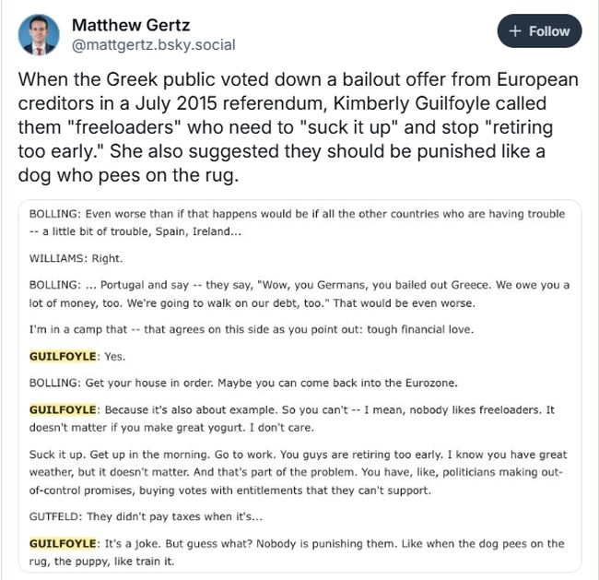The image size is (599, 580).
Task: Click the 'WILLIAMS: Right.' transcript line
Action: (76, 258)
